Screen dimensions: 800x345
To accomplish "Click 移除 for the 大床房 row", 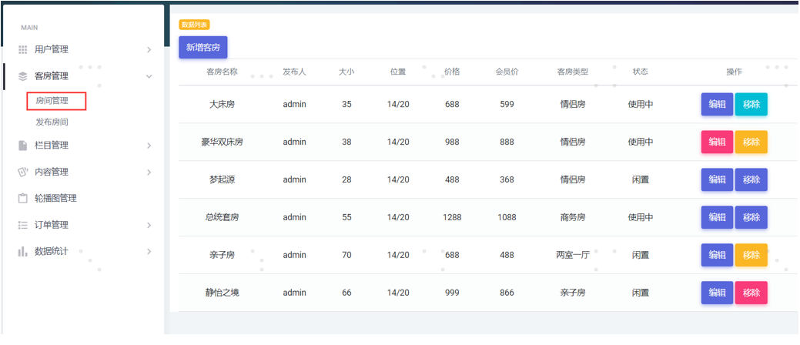I will [751, 104].
